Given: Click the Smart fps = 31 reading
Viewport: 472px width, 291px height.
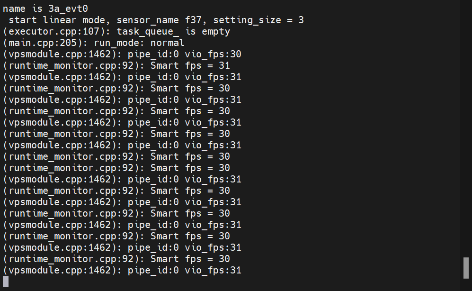Looking at the screenshot, I should coord(190,66).
